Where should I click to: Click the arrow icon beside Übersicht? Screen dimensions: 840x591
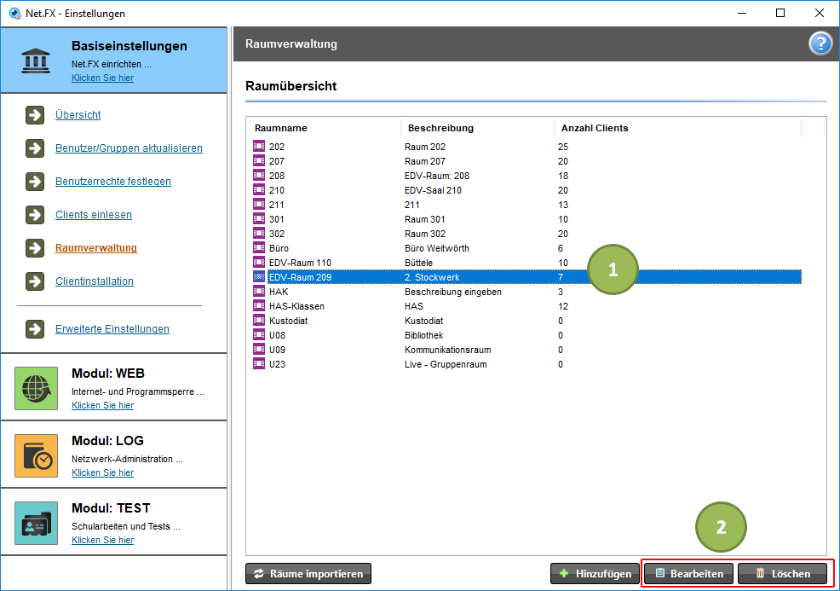pos(35,115)
